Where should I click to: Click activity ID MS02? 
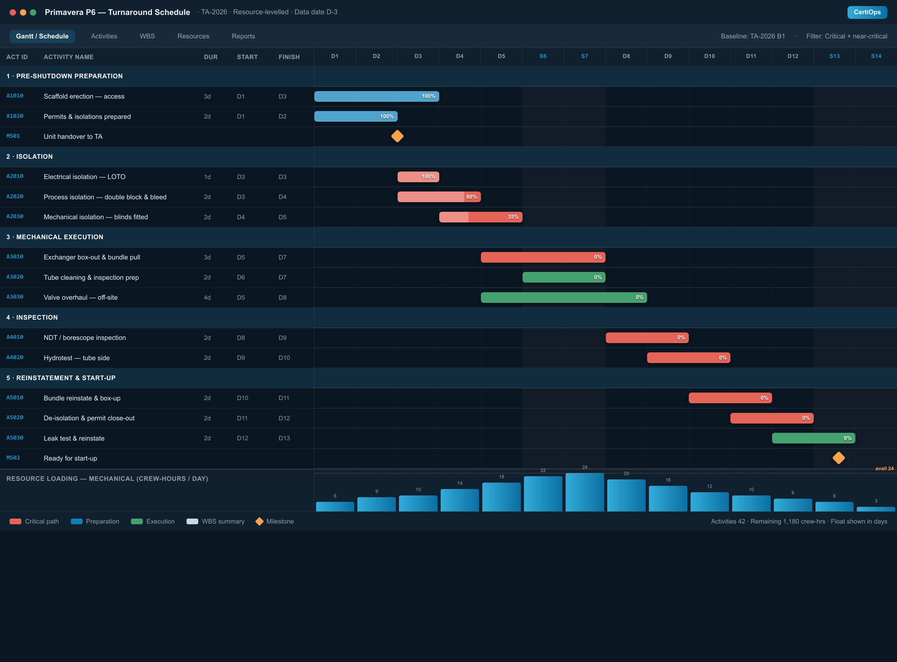point(13,458)
